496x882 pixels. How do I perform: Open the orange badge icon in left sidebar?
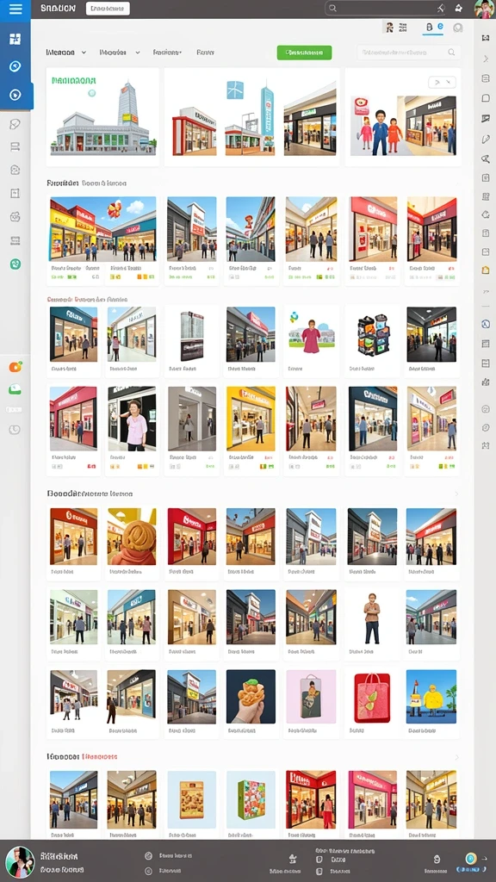pos(15,367)
